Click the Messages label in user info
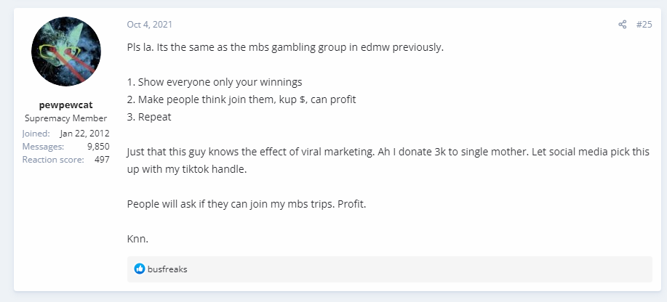Image resolution: width=667 pixels, height=302 pixels. [x=44, y=147]
